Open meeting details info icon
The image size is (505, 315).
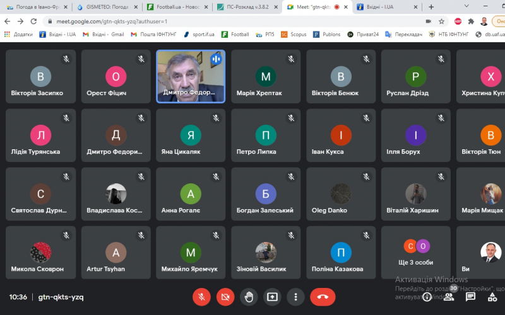[x=427, y=297]
